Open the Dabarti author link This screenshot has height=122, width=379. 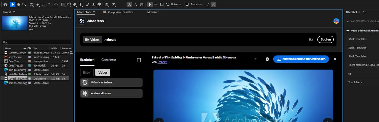click(162, 62)
